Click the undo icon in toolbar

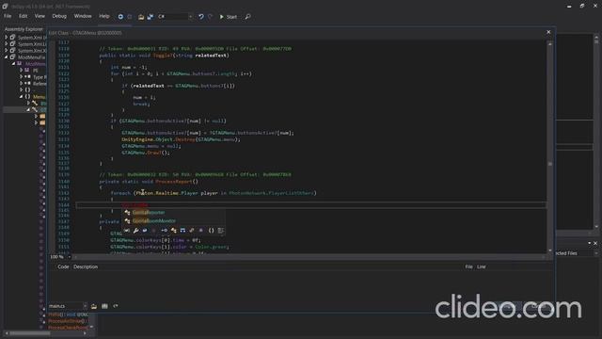[200, 17]
